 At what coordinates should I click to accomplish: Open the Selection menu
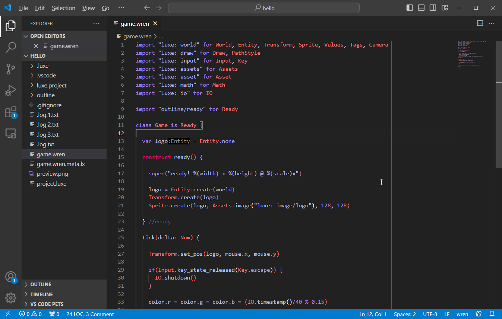(x=63, y=8)
